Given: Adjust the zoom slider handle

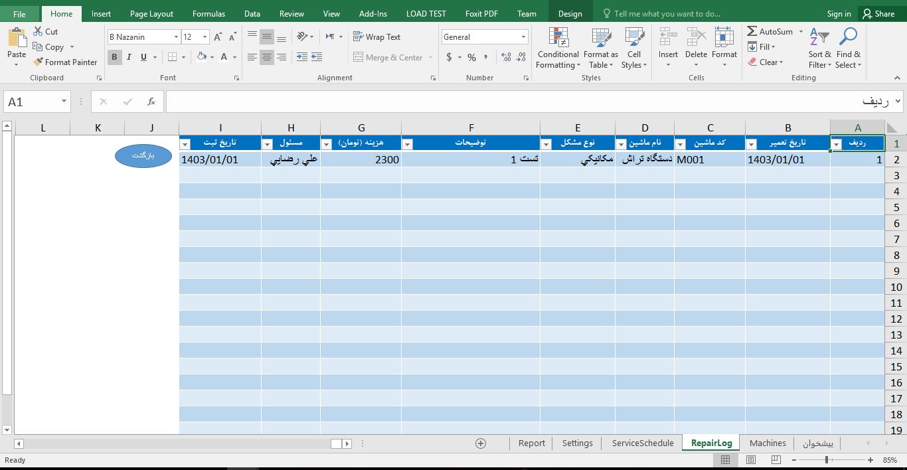Looking at the screenshot, I should tap(827, 460).
